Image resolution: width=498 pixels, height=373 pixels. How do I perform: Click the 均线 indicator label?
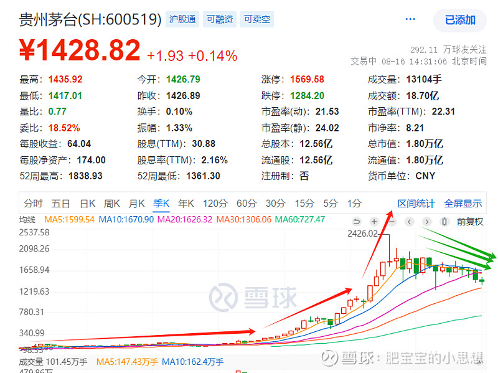[27, 220]
